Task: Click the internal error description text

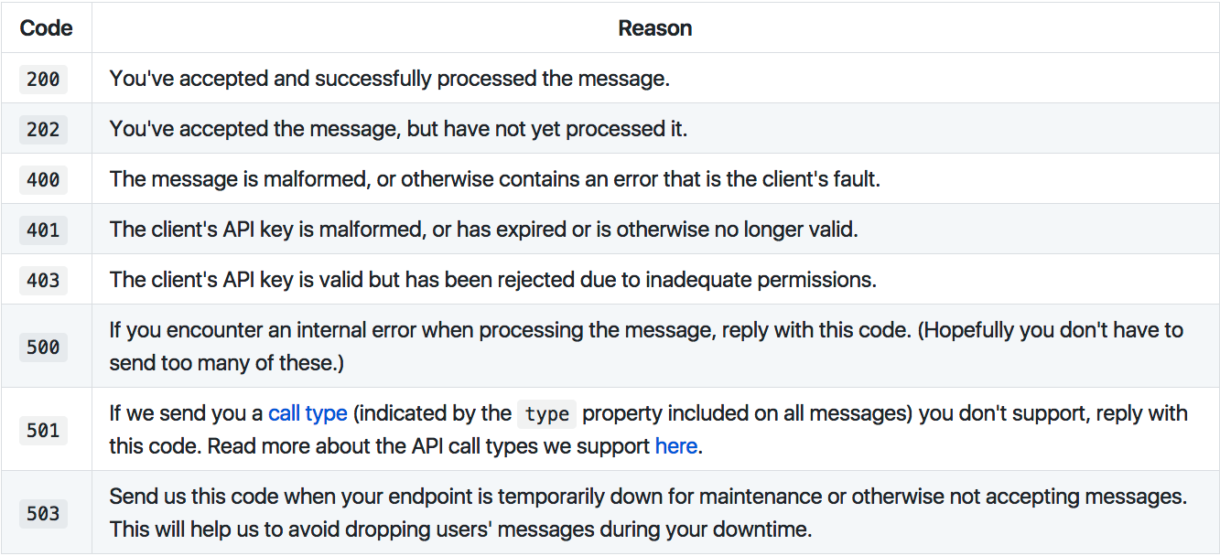Action: click(x=646, y=347)
